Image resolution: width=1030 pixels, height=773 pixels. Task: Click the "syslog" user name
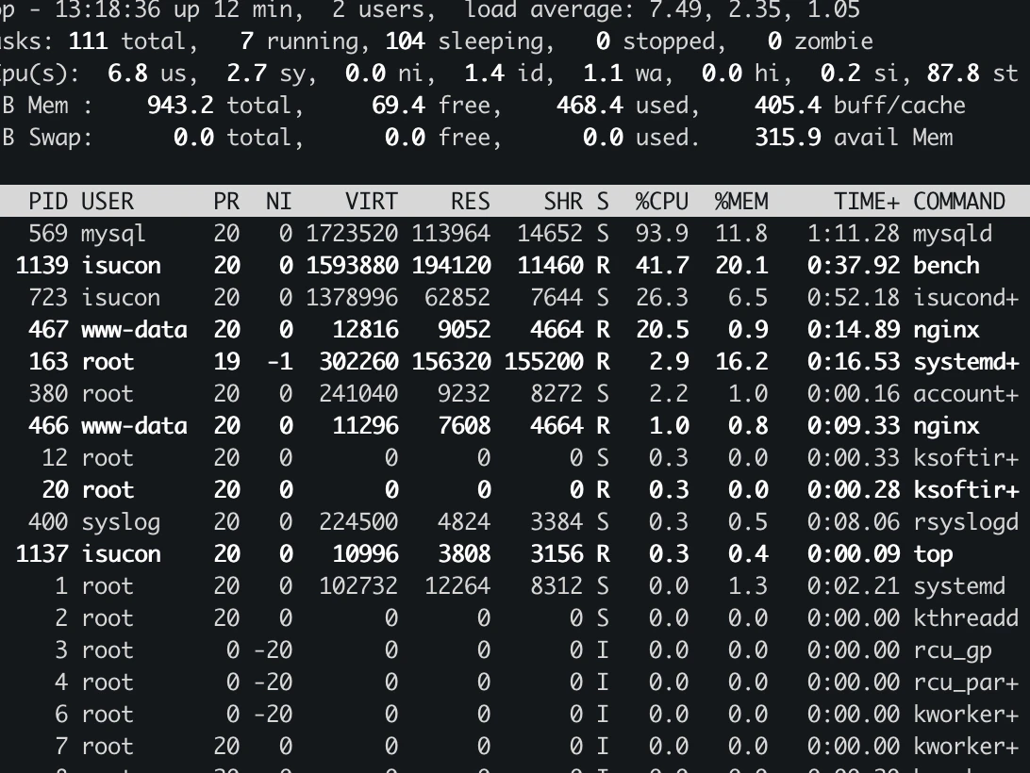[x=121, y=522]
